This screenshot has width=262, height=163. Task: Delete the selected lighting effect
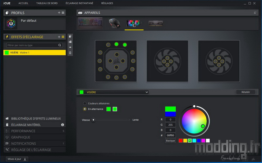click(70, 53)
